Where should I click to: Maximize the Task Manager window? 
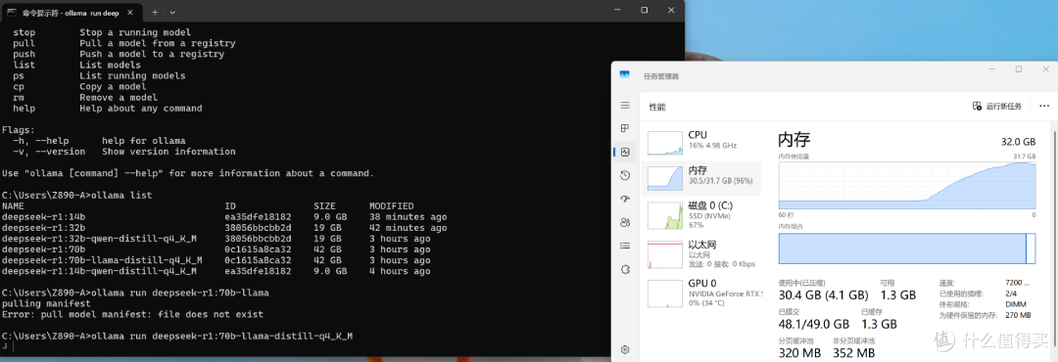tap(1019, 68)
